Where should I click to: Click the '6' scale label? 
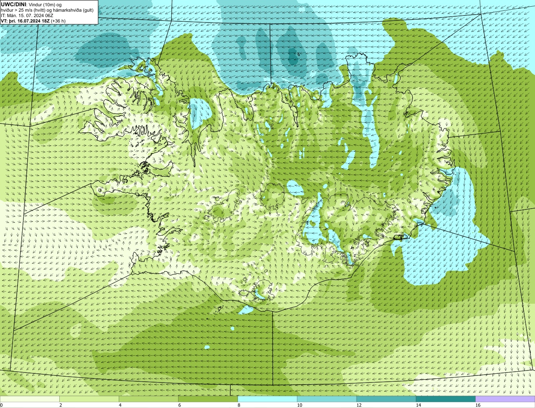179,405
